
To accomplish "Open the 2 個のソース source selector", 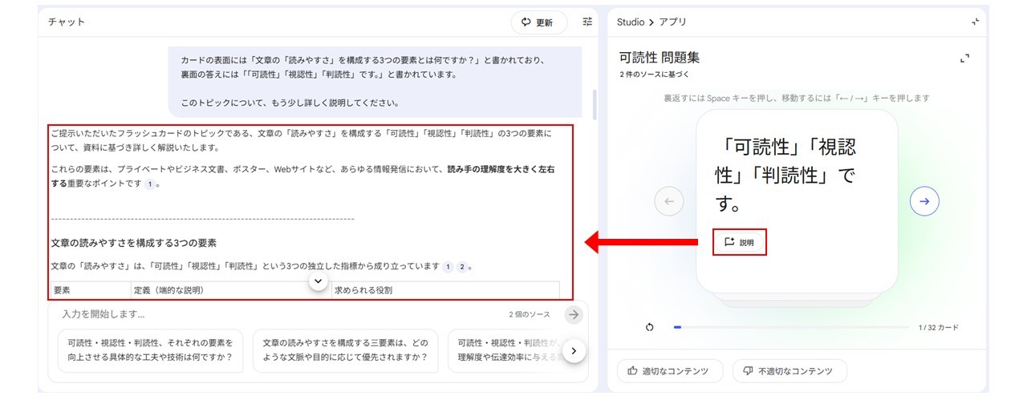I will pos(529,315).
